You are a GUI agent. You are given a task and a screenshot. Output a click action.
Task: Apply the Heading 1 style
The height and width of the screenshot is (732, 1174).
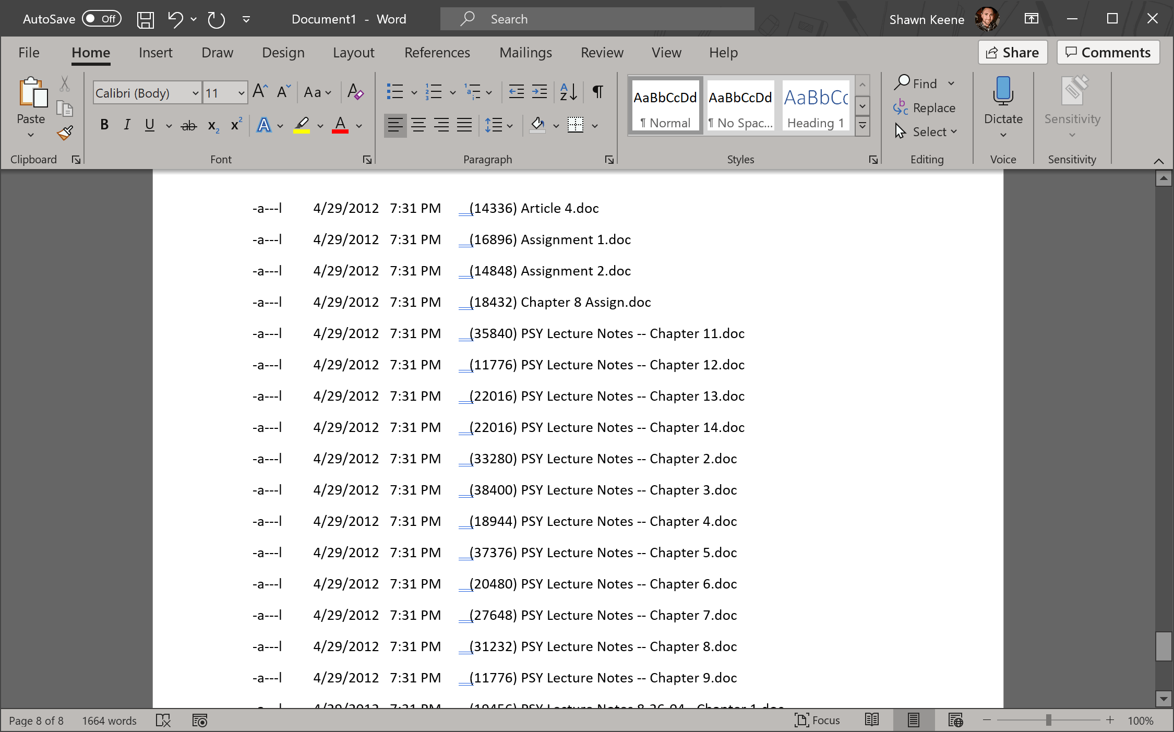pos(816,106)
